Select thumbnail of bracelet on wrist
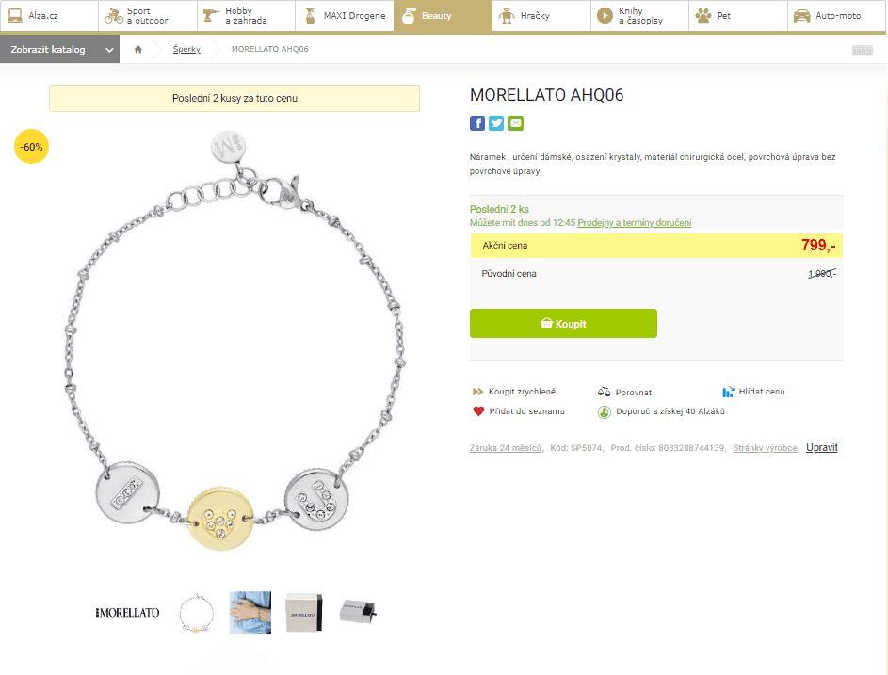 [250, 612]
